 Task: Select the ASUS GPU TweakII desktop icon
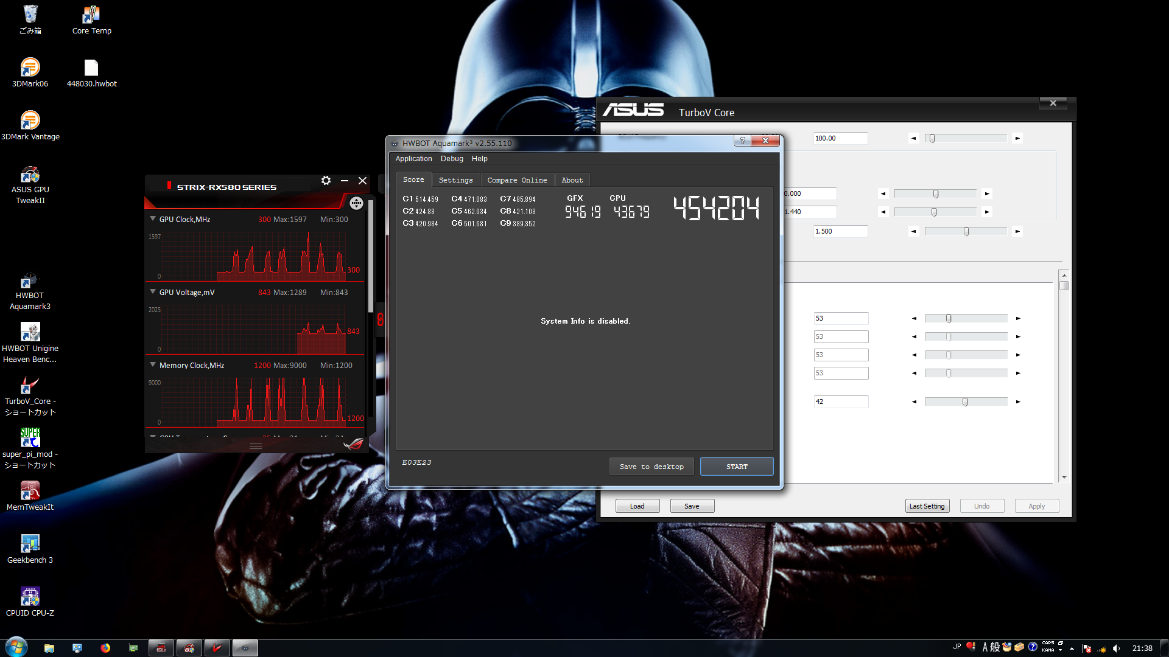(x=30, y=184)
